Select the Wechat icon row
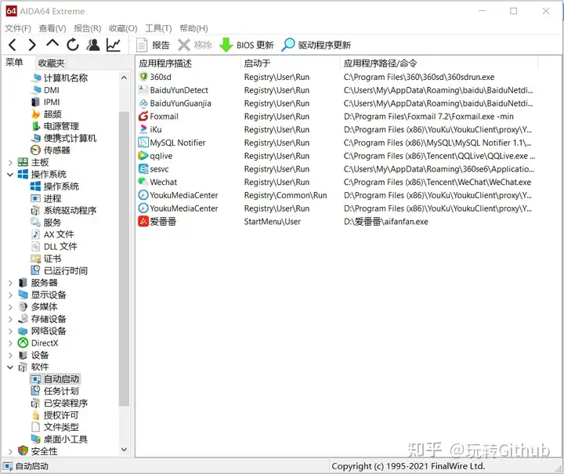 coord(336,183)
